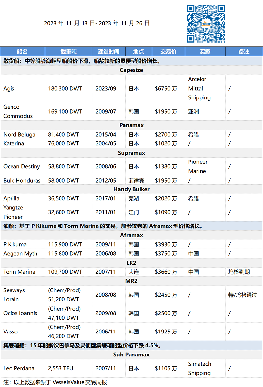Select Seaways Lorain remark 特/坞检通过
Screen dimensions: 263x387
coord(243,295)
